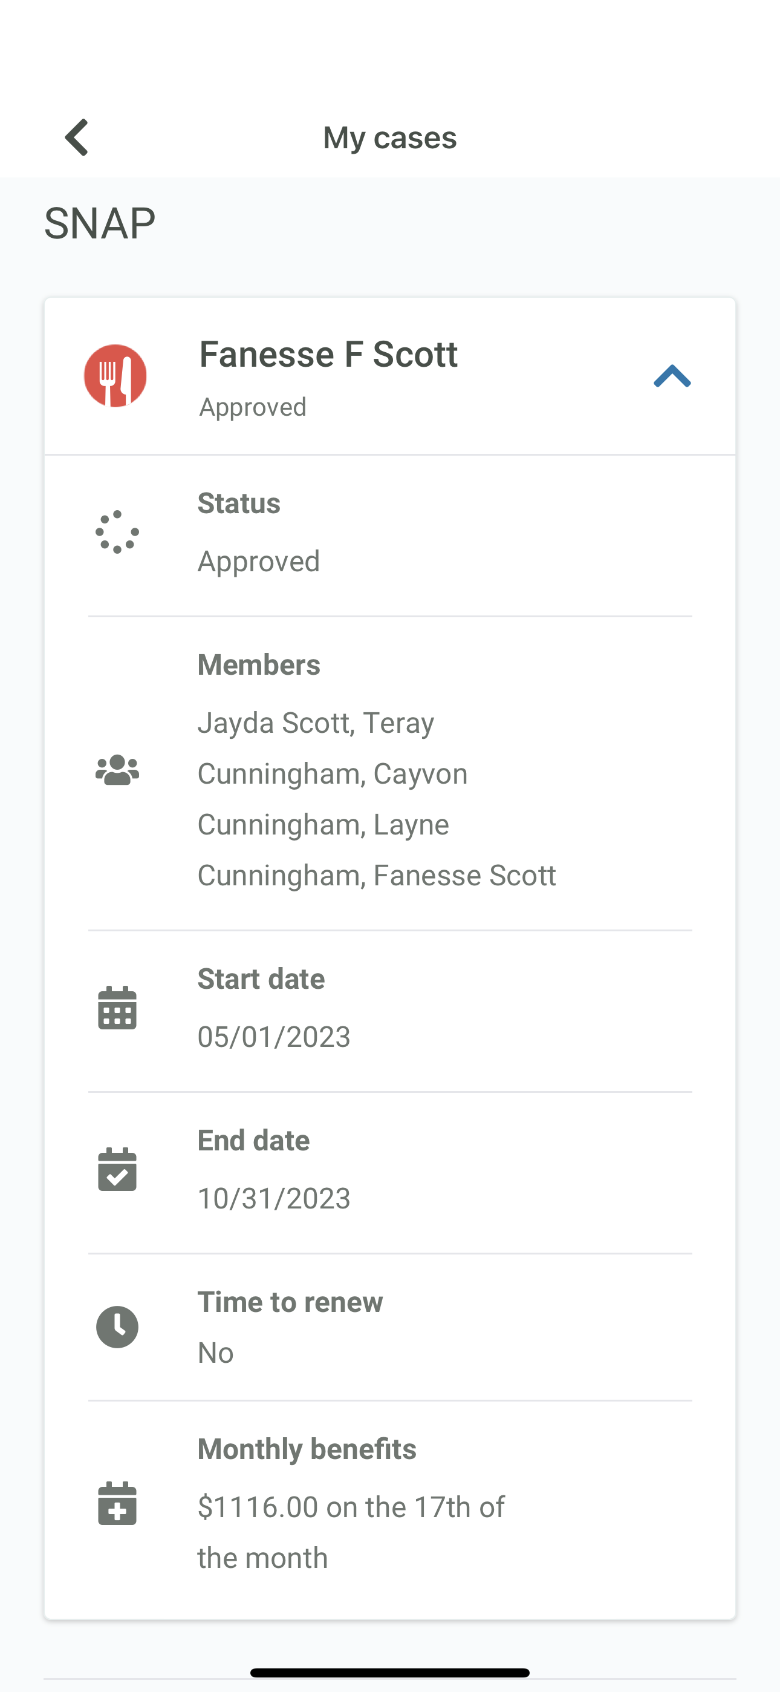
Task: Tap the Members list of names
Action: (x=377, y=799)
